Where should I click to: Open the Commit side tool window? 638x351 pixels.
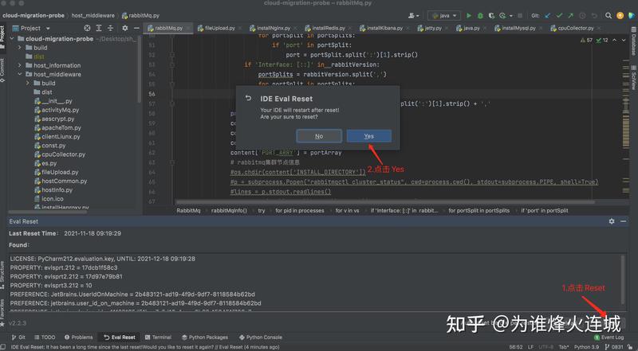pyautogui.click(x=3, y=70)
